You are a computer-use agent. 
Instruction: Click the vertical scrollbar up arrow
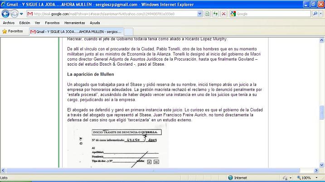coord(321,40)
